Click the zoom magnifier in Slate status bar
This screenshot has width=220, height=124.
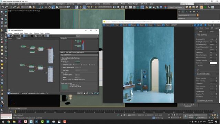pos(87,93)
